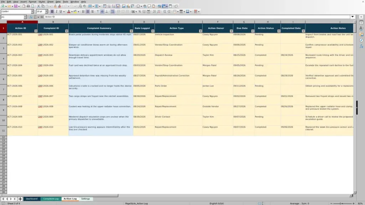Click the Increase Indent icon
The height and width of the screenshot is (205, 365).
tap(165, 11)
